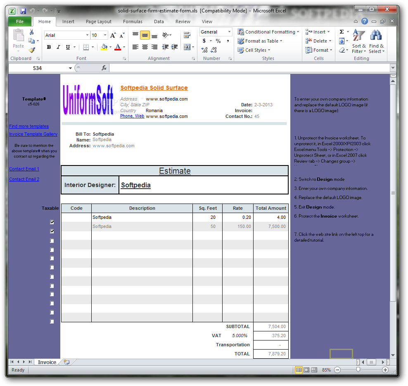Click the Percent Style icon
The height and width of the screenshot is (386, 408).
[x=218, y=41]
